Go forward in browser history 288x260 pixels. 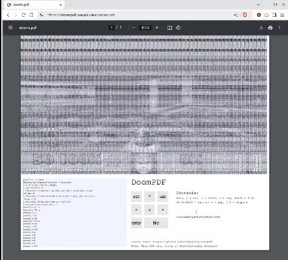(x=15, y=15)
